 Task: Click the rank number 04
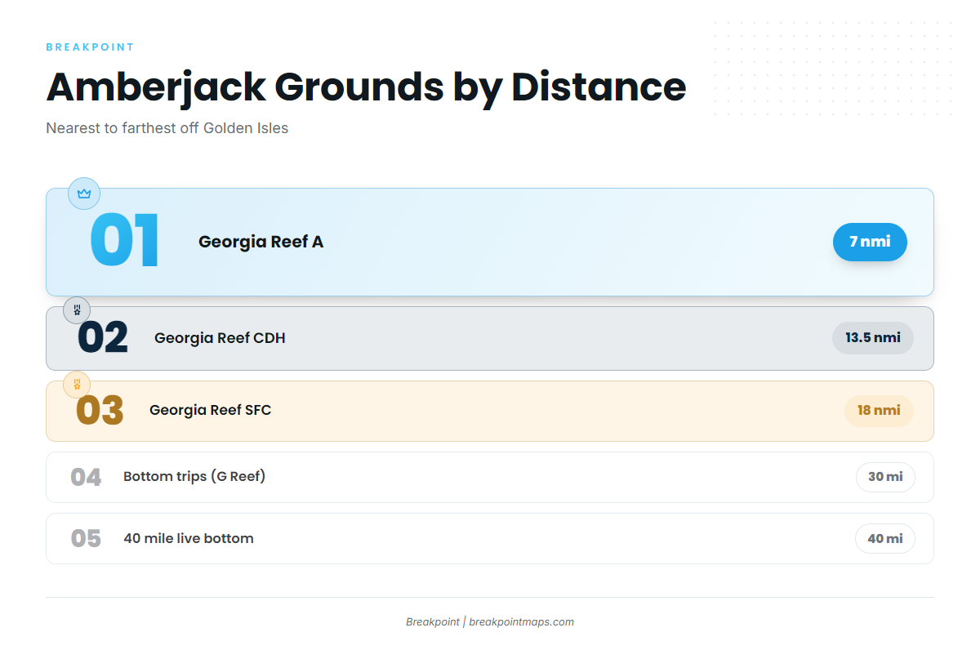click(86, 477)
